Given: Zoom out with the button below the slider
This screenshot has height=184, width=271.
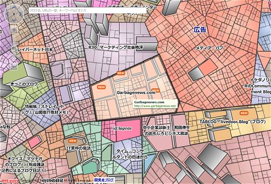Looking at the screenshot, I should tap(14, 66).
